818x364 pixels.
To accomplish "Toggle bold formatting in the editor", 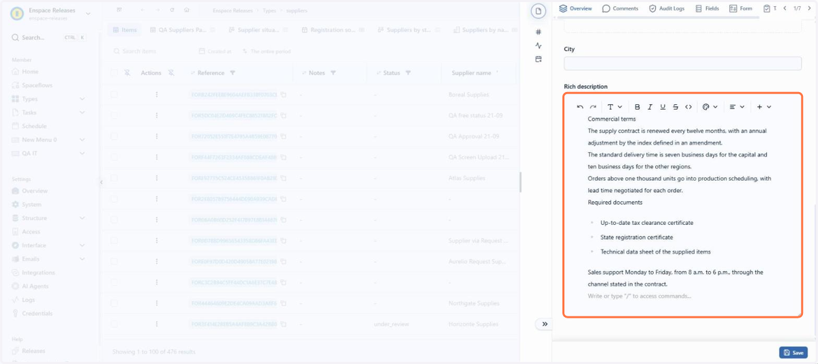I will click(637, 107).
